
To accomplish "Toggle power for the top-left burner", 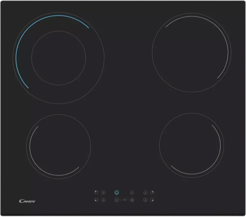I will (x=103, y=192).
